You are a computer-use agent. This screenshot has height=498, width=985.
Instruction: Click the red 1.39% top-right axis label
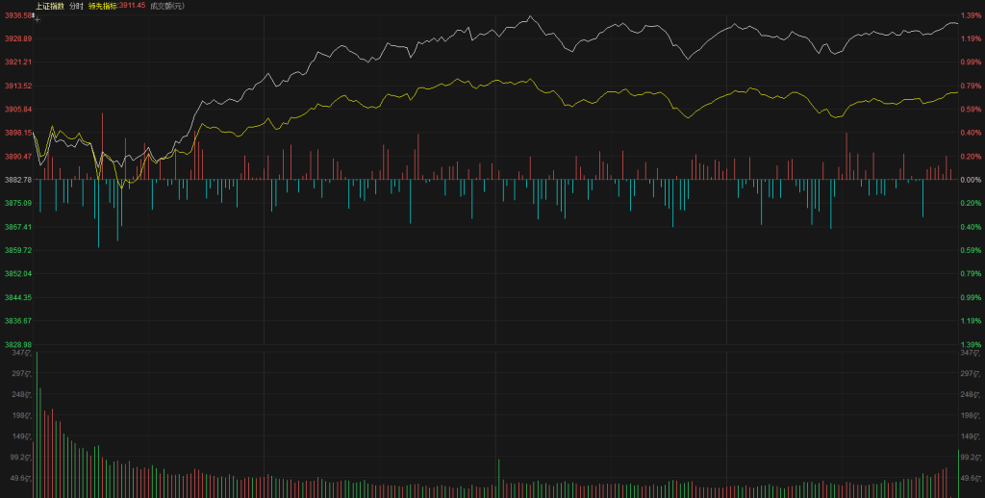(970, 15)
